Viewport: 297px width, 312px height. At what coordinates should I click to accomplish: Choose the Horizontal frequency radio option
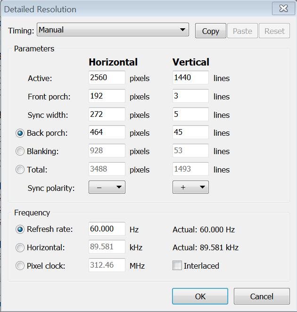point(20,247)
